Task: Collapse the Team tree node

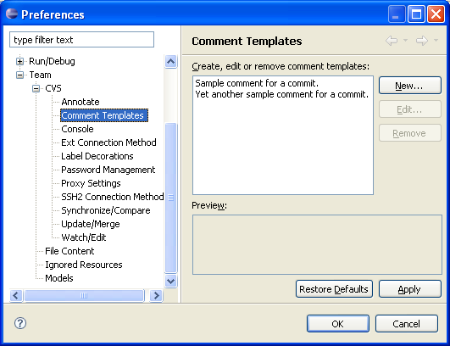Action: [x=19, y=75]
